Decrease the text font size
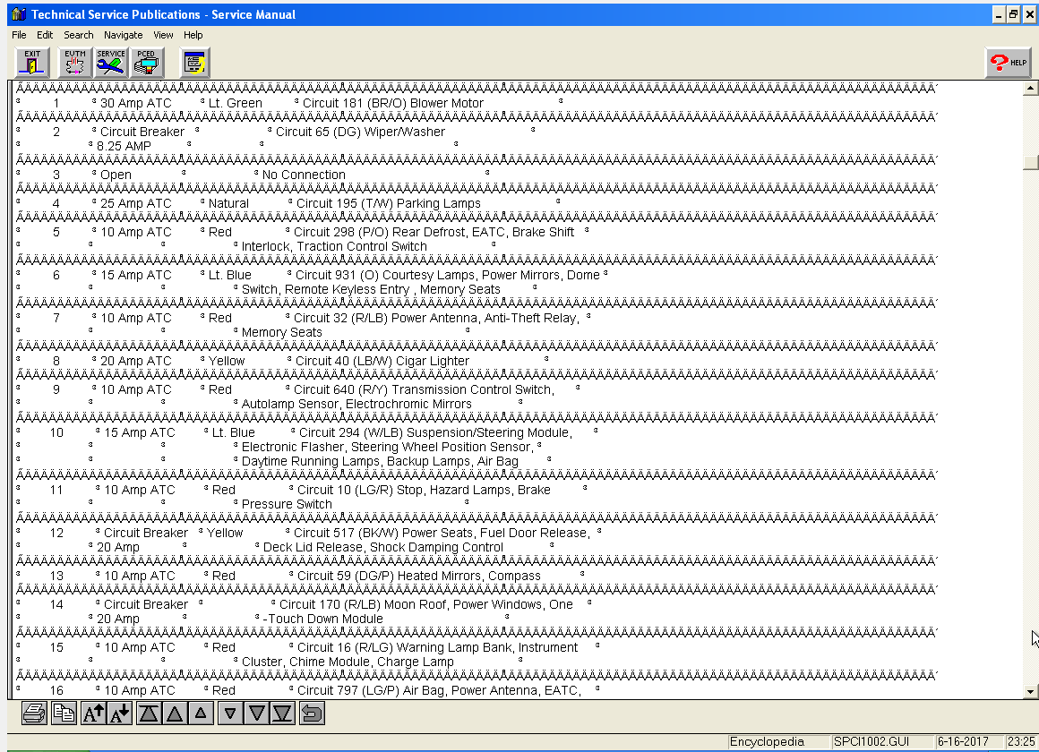Image resolution: width=1039 pixels, height=752 pixels. point(120,714)
